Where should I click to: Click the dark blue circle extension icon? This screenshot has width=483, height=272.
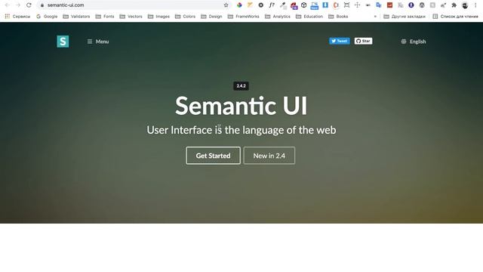click(x=411, y=5)
